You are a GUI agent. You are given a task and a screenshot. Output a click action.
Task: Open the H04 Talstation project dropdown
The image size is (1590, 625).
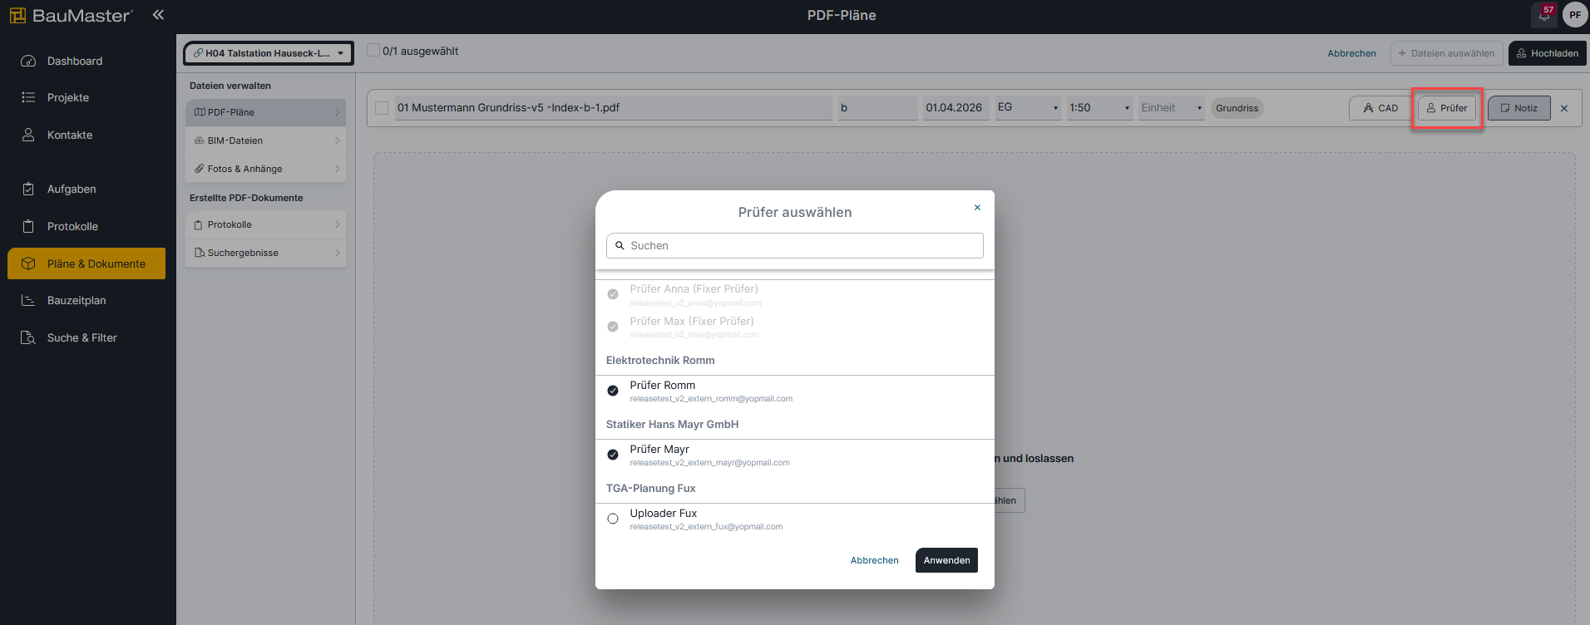(268, 53)
